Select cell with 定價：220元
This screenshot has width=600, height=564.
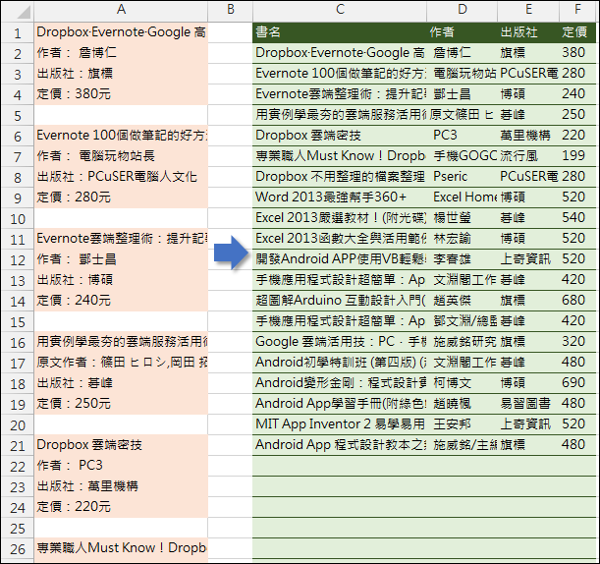[121, 507]
